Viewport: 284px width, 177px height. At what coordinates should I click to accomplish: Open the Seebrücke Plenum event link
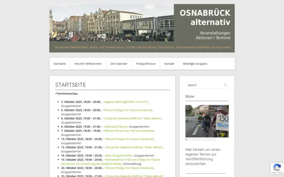(115, 126)
